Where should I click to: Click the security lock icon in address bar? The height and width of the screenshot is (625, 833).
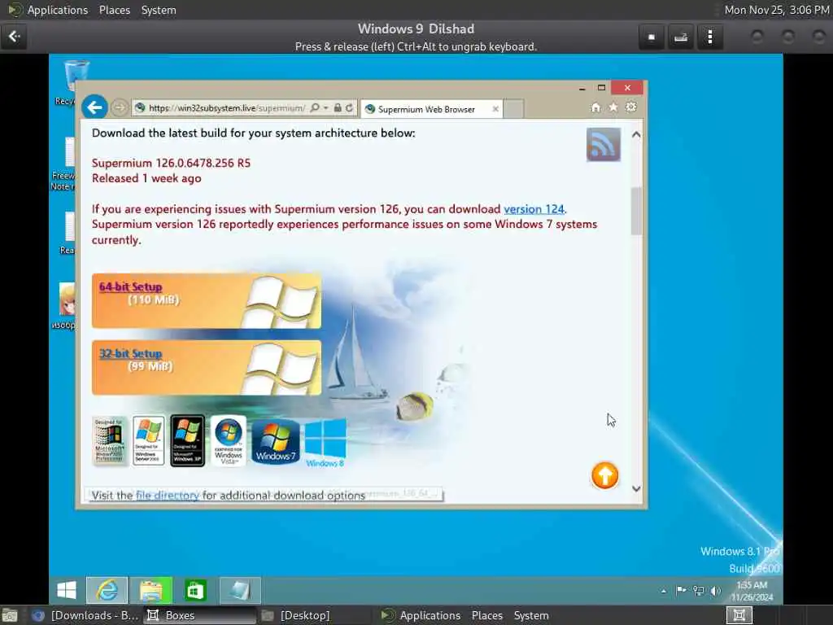pos(338,108)
